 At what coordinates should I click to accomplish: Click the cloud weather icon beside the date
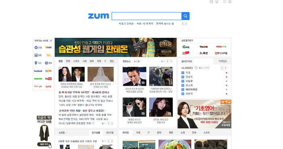click(x=196, y=68)
